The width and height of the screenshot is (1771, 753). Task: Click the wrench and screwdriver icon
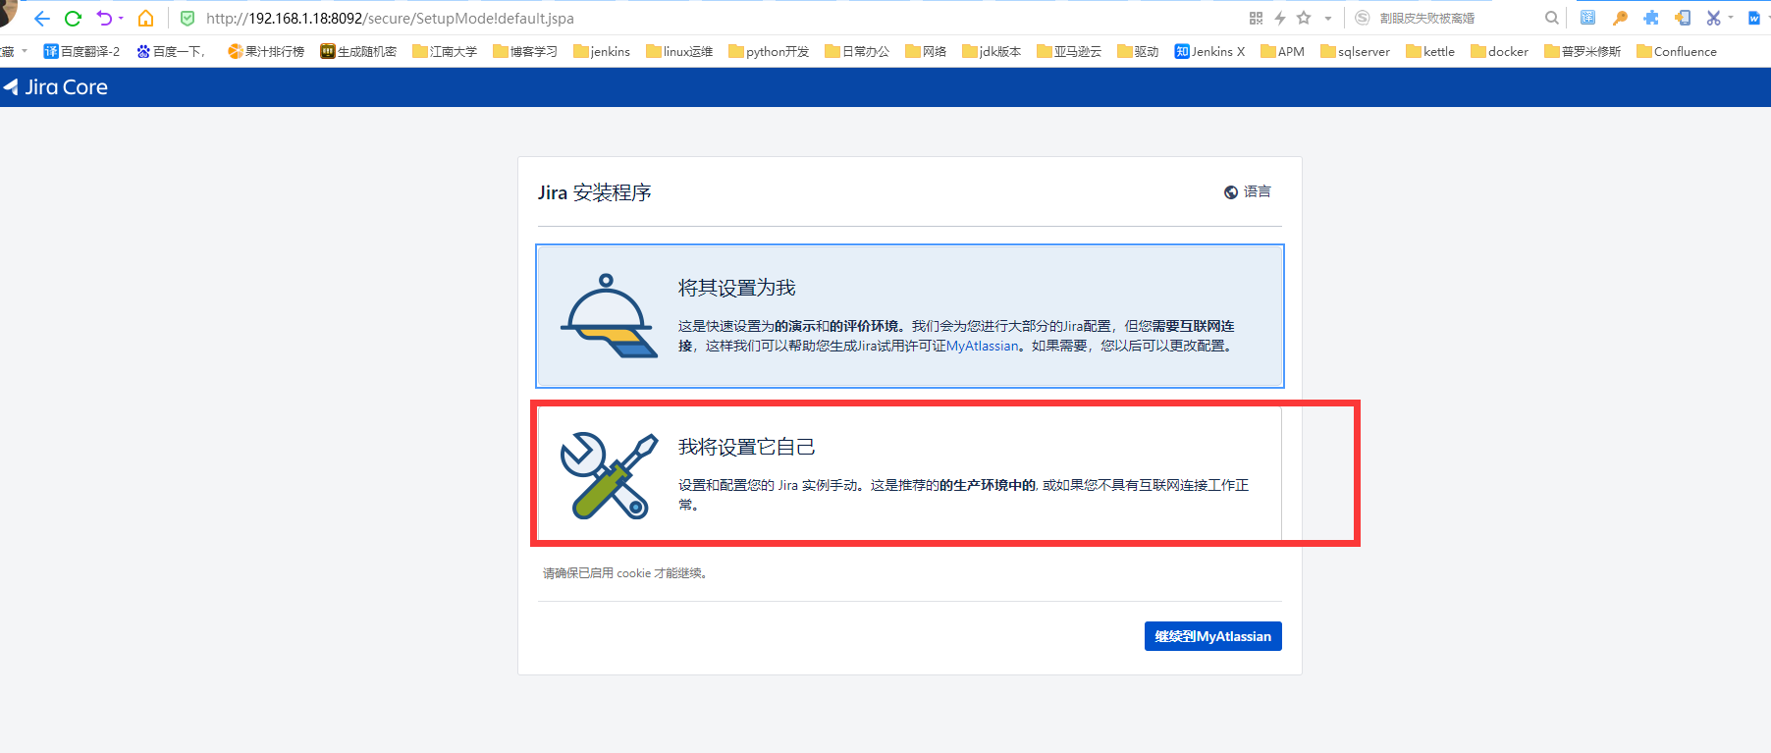click(x=609, y=476)
